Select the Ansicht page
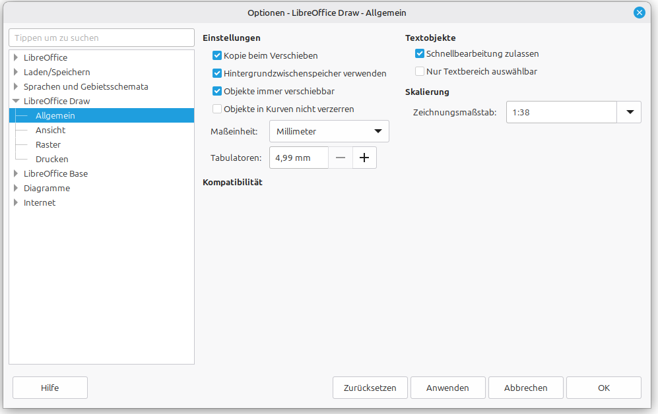 coord(50,130)
